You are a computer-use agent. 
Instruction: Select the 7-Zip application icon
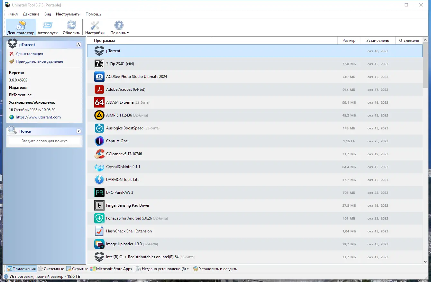99,63
